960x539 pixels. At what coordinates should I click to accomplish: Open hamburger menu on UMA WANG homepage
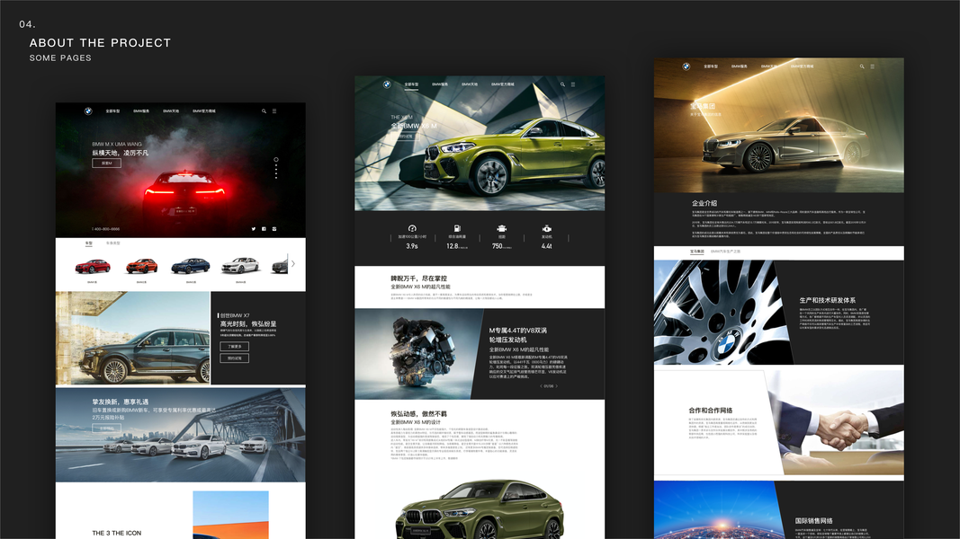tap(274, 111)
